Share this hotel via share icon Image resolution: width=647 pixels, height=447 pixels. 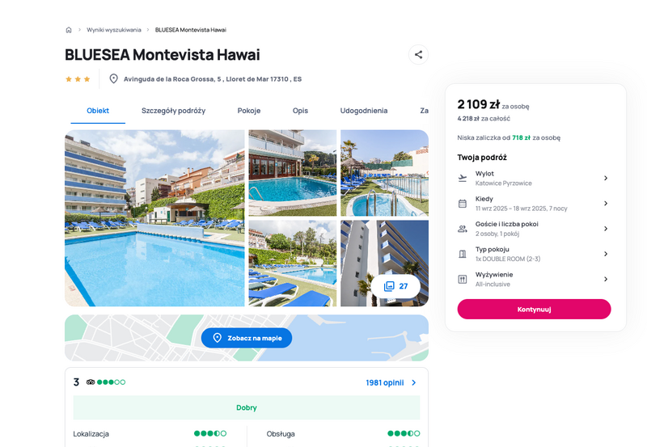pyautogui.click(x=418, y=54)
